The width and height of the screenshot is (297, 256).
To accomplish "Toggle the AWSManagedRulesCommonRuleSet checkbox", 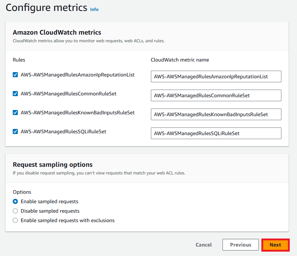I will 15,94.
